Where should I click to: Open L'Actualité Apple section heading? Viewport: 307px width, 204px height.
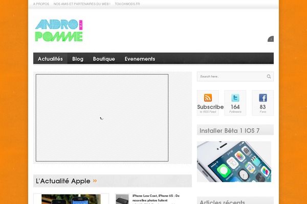pos(63,181)
